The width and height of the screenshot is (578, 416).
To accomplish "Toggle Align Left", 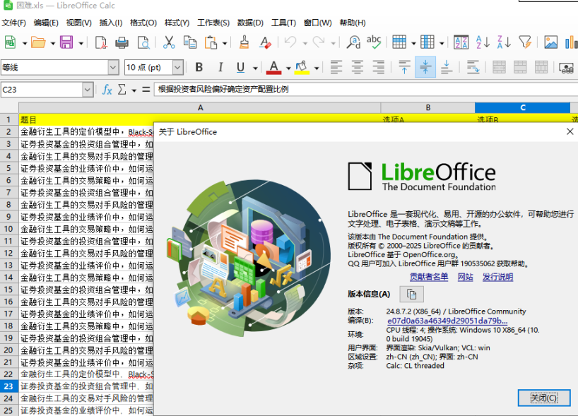I will tap(336, 67).
